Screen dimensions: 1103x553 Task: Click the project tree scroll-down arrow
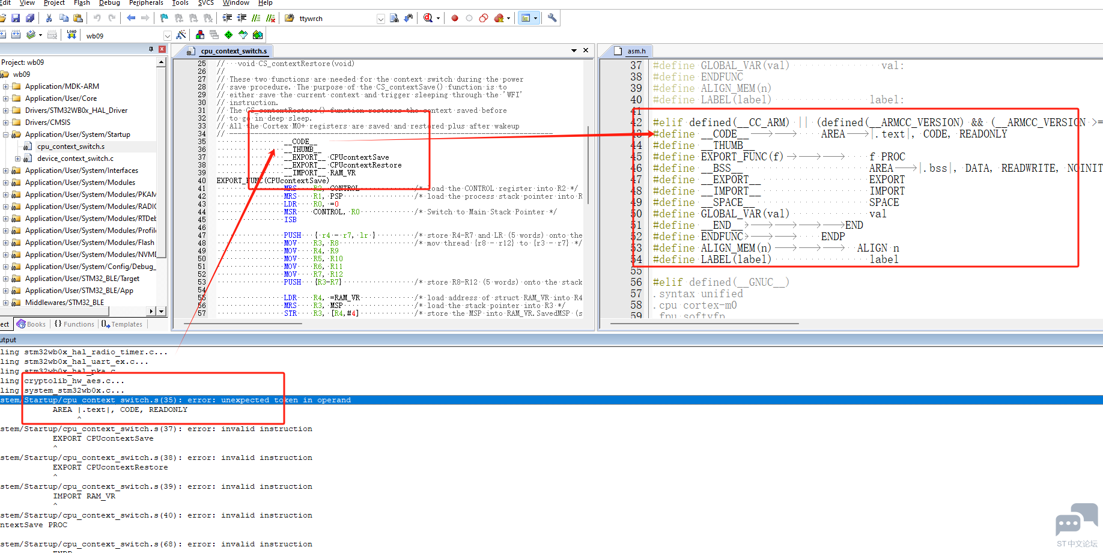pos(161,311)
